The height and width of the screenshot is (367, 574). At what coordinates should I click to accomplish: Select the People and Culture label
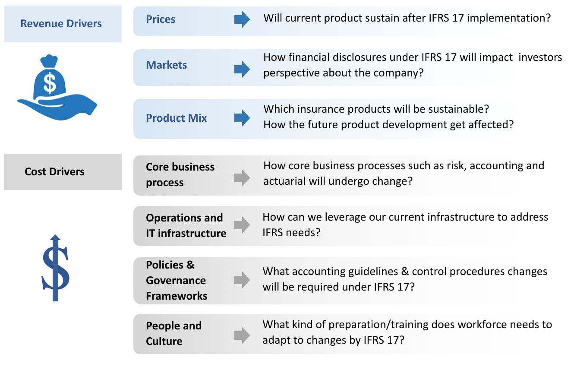(x=173, y=333)
